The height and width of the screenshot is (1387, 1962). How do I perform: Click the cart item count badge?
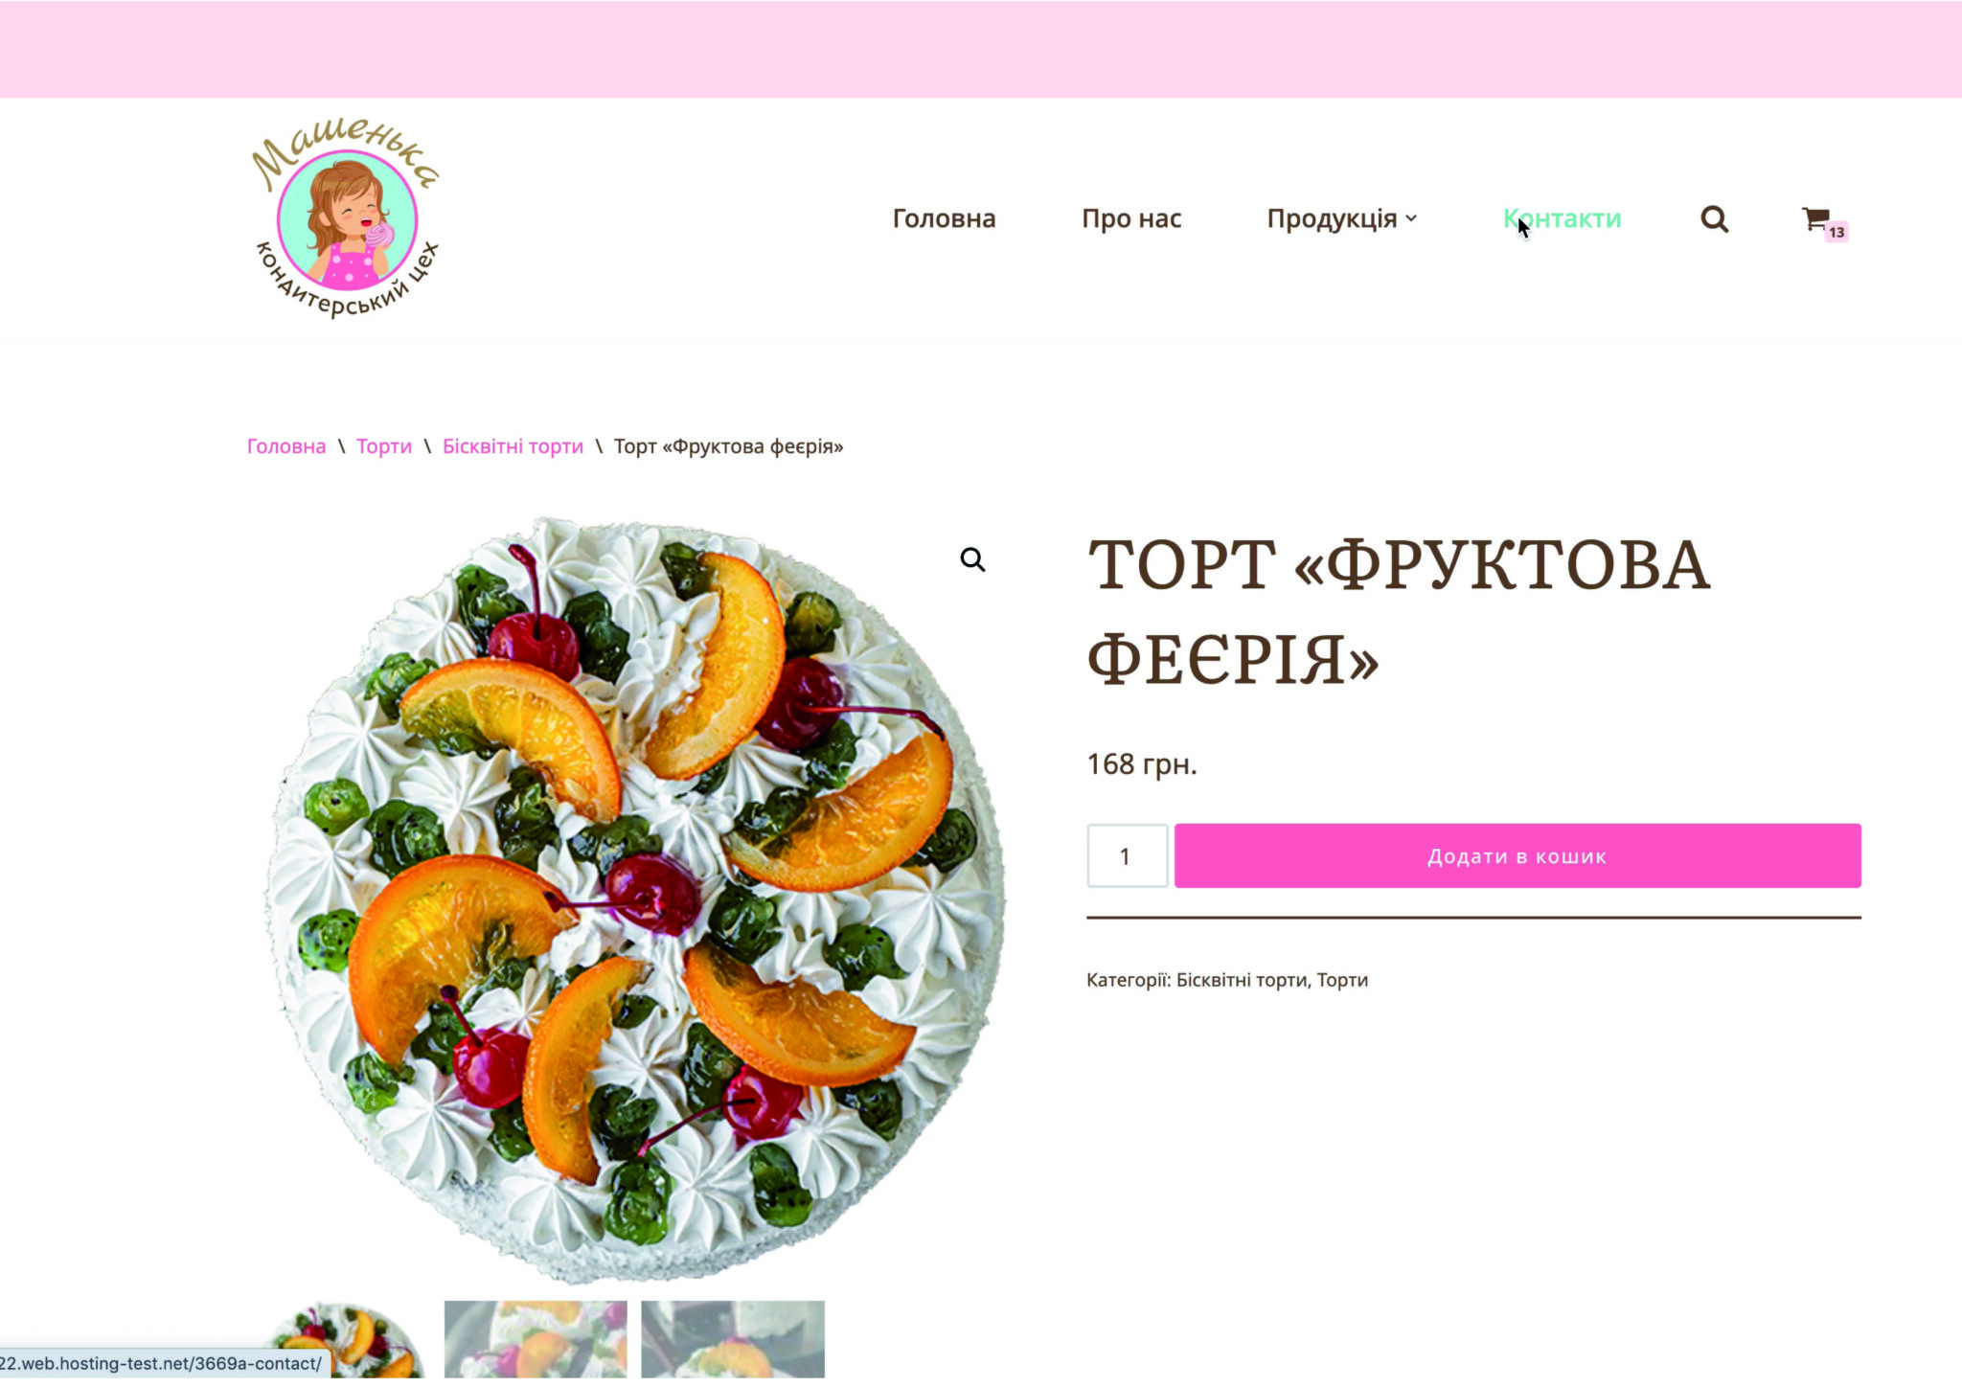1836,232
